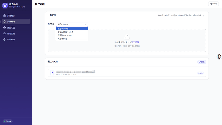
Task: Choose 其他 (other) option
Action: (x=72, y=39)
